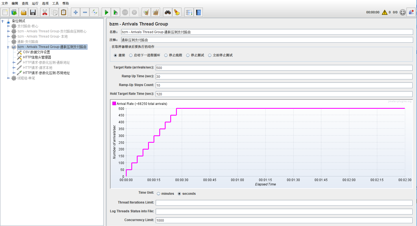417x226 pixels.
Task: Expand the HTTP请求-参数化压测-通联地址 node
Action: pyautogui.click(x=14, y=62)
